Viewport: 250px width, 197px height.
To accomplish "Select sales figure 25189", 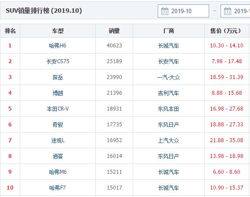I will (114, 61).
